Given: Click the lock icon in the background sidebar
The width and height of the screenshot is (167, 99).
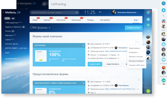Looking at the screenshot, I should (163, 44).
